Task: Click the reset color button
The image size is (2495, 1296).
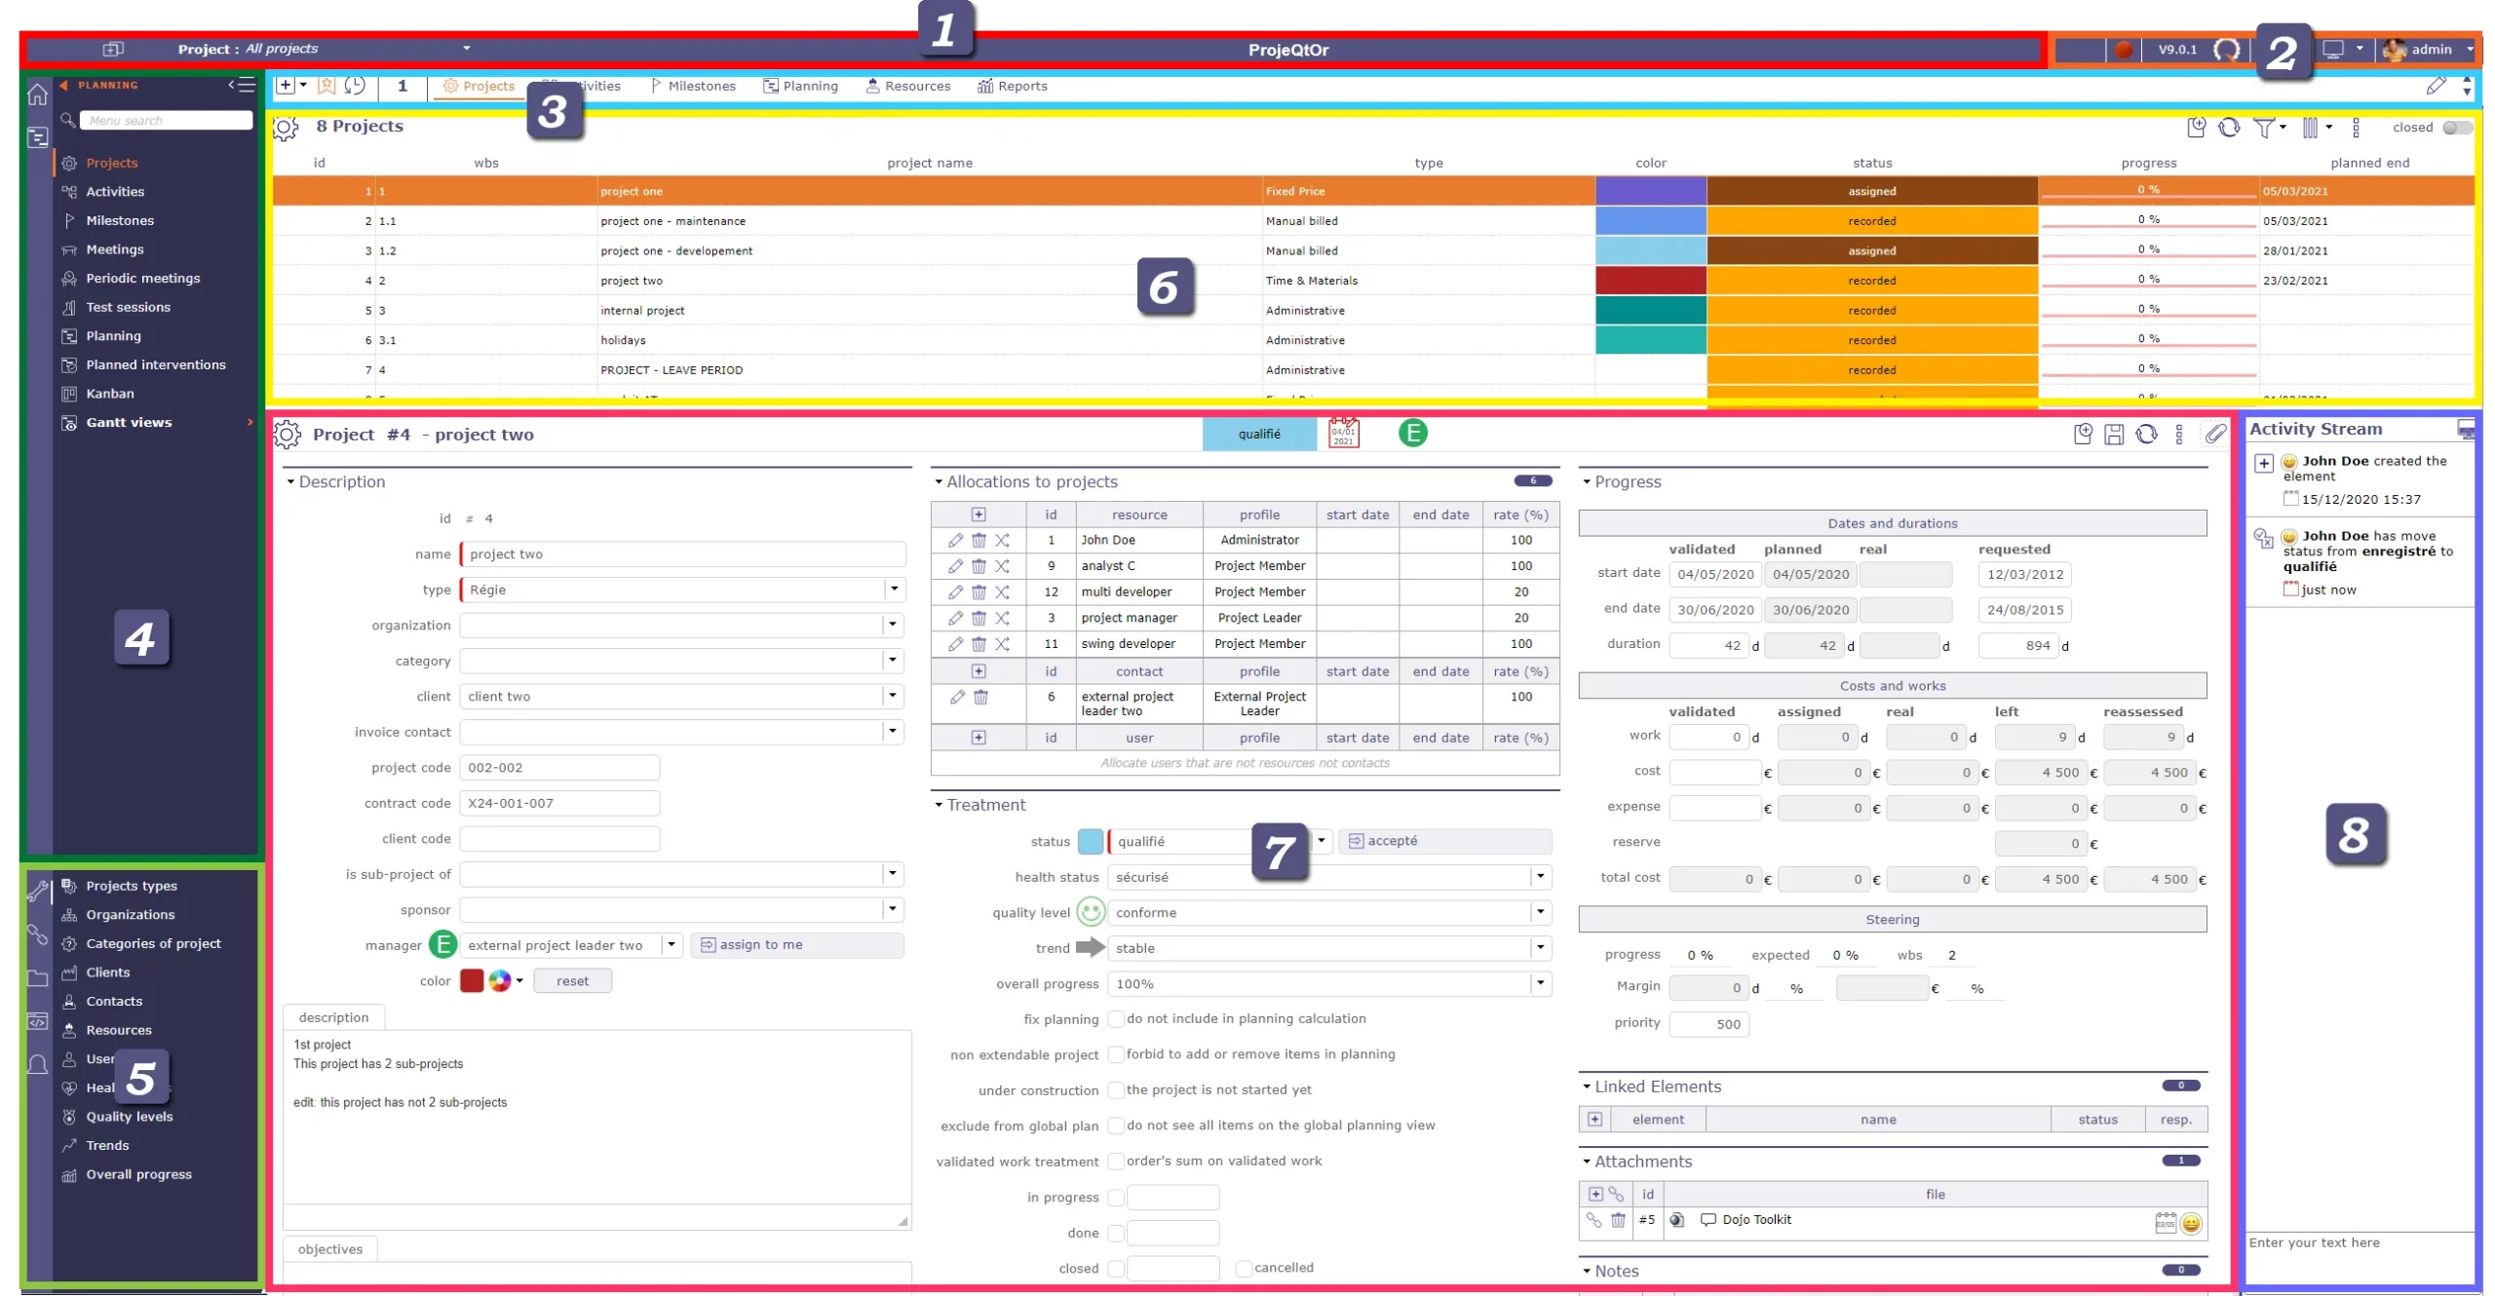Action: [572, 981]
